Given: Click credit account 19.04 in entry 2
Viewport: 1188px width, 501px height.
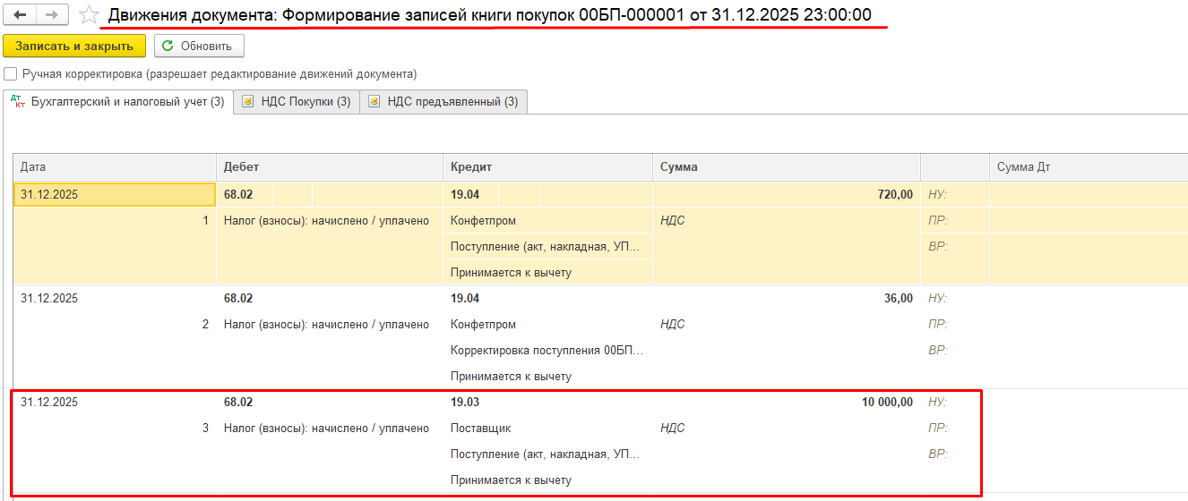Looking at the screenshot, I should (465, 298).
